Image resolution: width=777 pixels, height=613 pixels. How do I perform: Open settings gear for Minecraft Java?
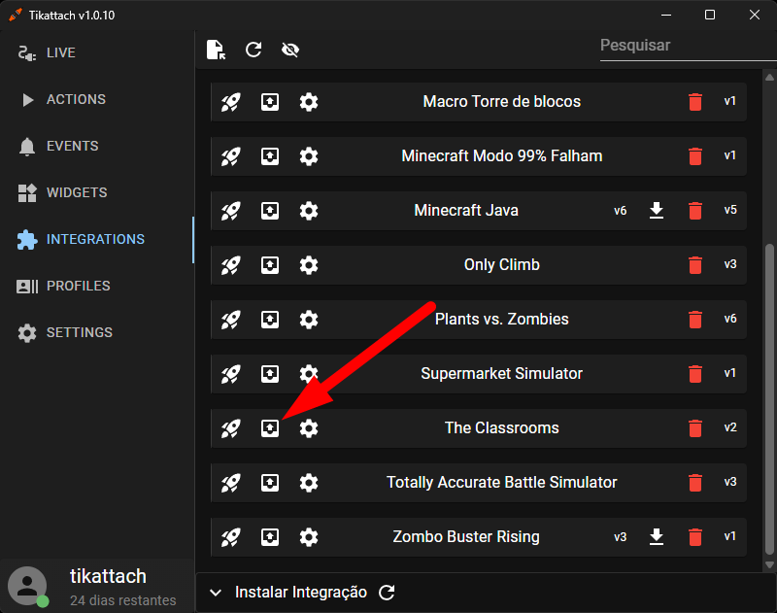tap(309, 211)
